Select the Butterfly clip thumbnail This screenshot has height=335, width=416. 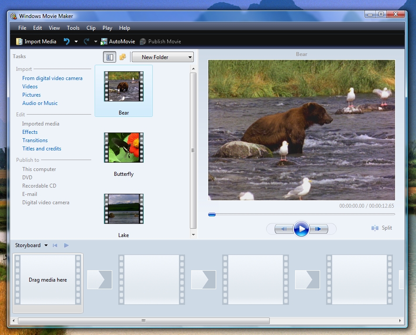(x=124, y=148)
